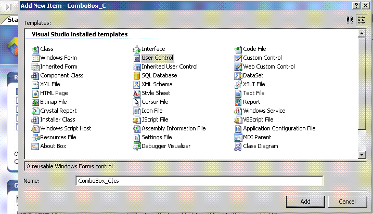Select the Style Sheet icon
The height and width of the screenshot is (214, 373).
click(x=136, y=93)
